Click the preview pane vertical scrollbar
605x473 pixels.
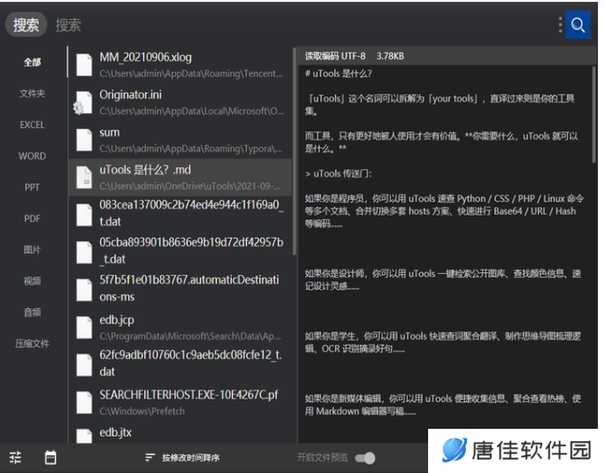pos(594,114)
